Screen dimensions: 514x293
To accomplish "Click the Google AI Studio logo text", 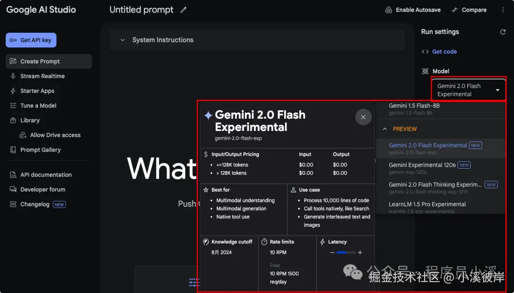I will pyautogui.click(x=41, y=10).
